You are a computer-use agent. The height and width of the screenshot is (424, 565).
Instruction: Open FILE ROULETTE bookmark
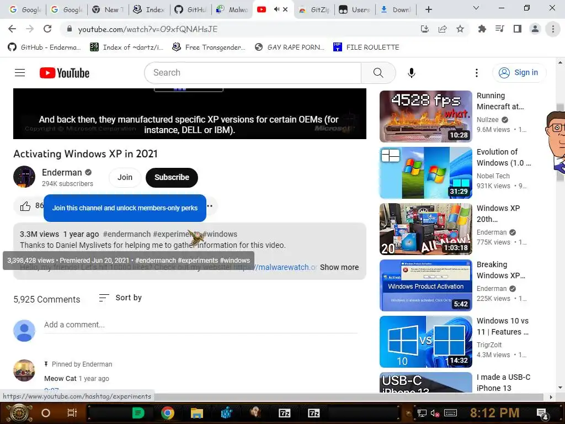click(366, 47)
